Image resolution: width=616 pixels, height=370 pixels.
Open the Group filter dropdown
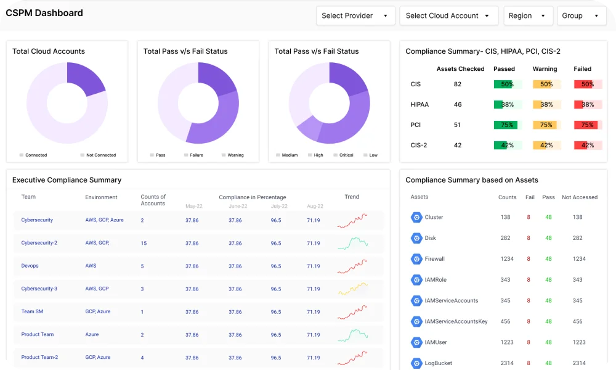[581, 16]
